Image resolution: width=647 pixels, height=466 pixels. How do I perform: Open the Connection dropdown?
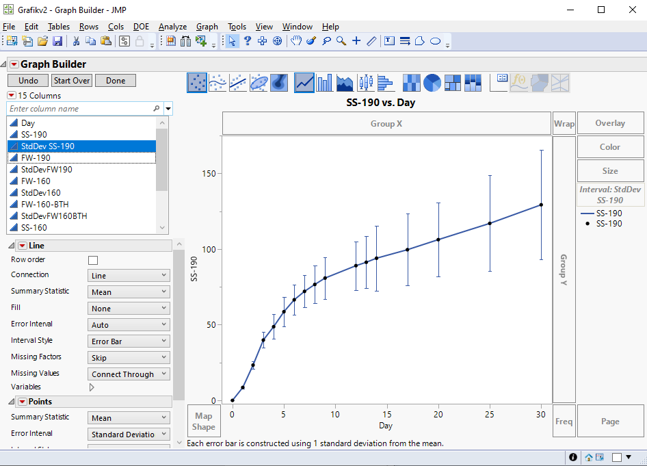pos(129,276)
